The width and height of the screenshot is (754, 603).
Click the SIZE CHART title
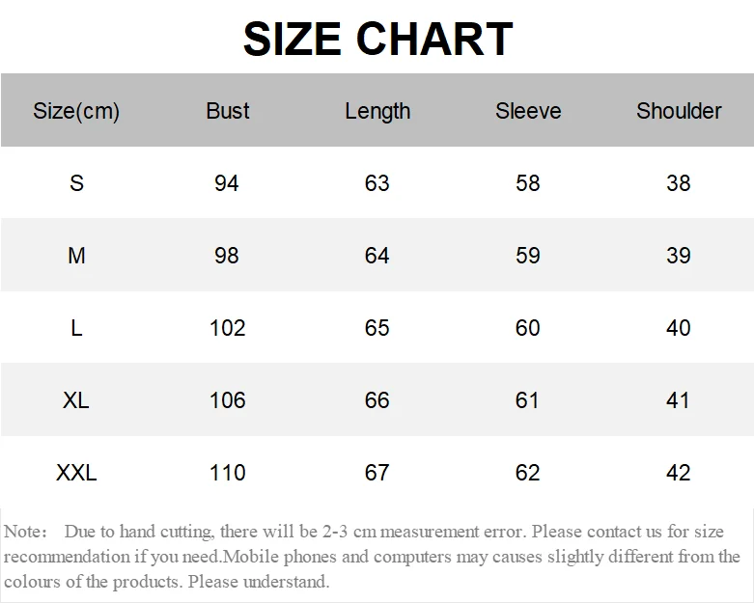pos(377,40)
